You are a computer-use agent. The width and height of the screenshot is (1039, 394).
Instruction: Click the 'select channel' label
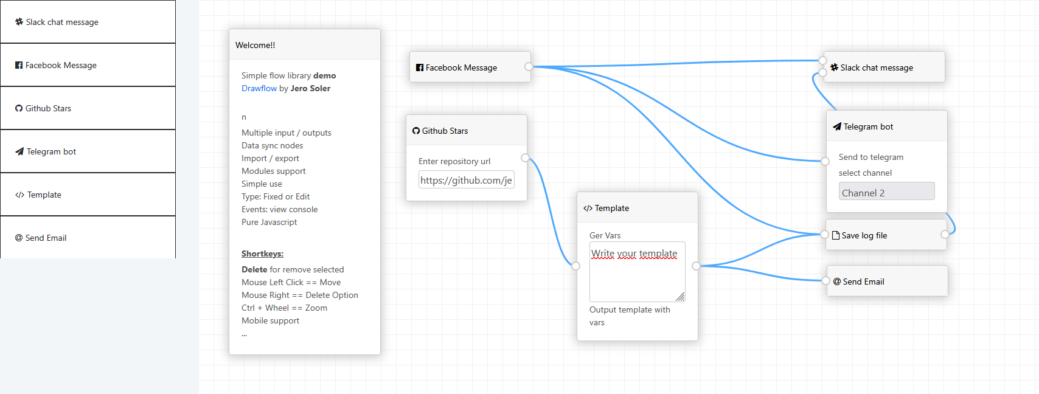point(865,173)
